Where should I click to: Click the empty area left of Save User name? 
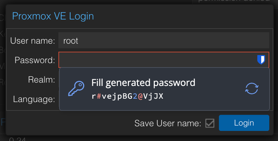[x=69, y=123]
